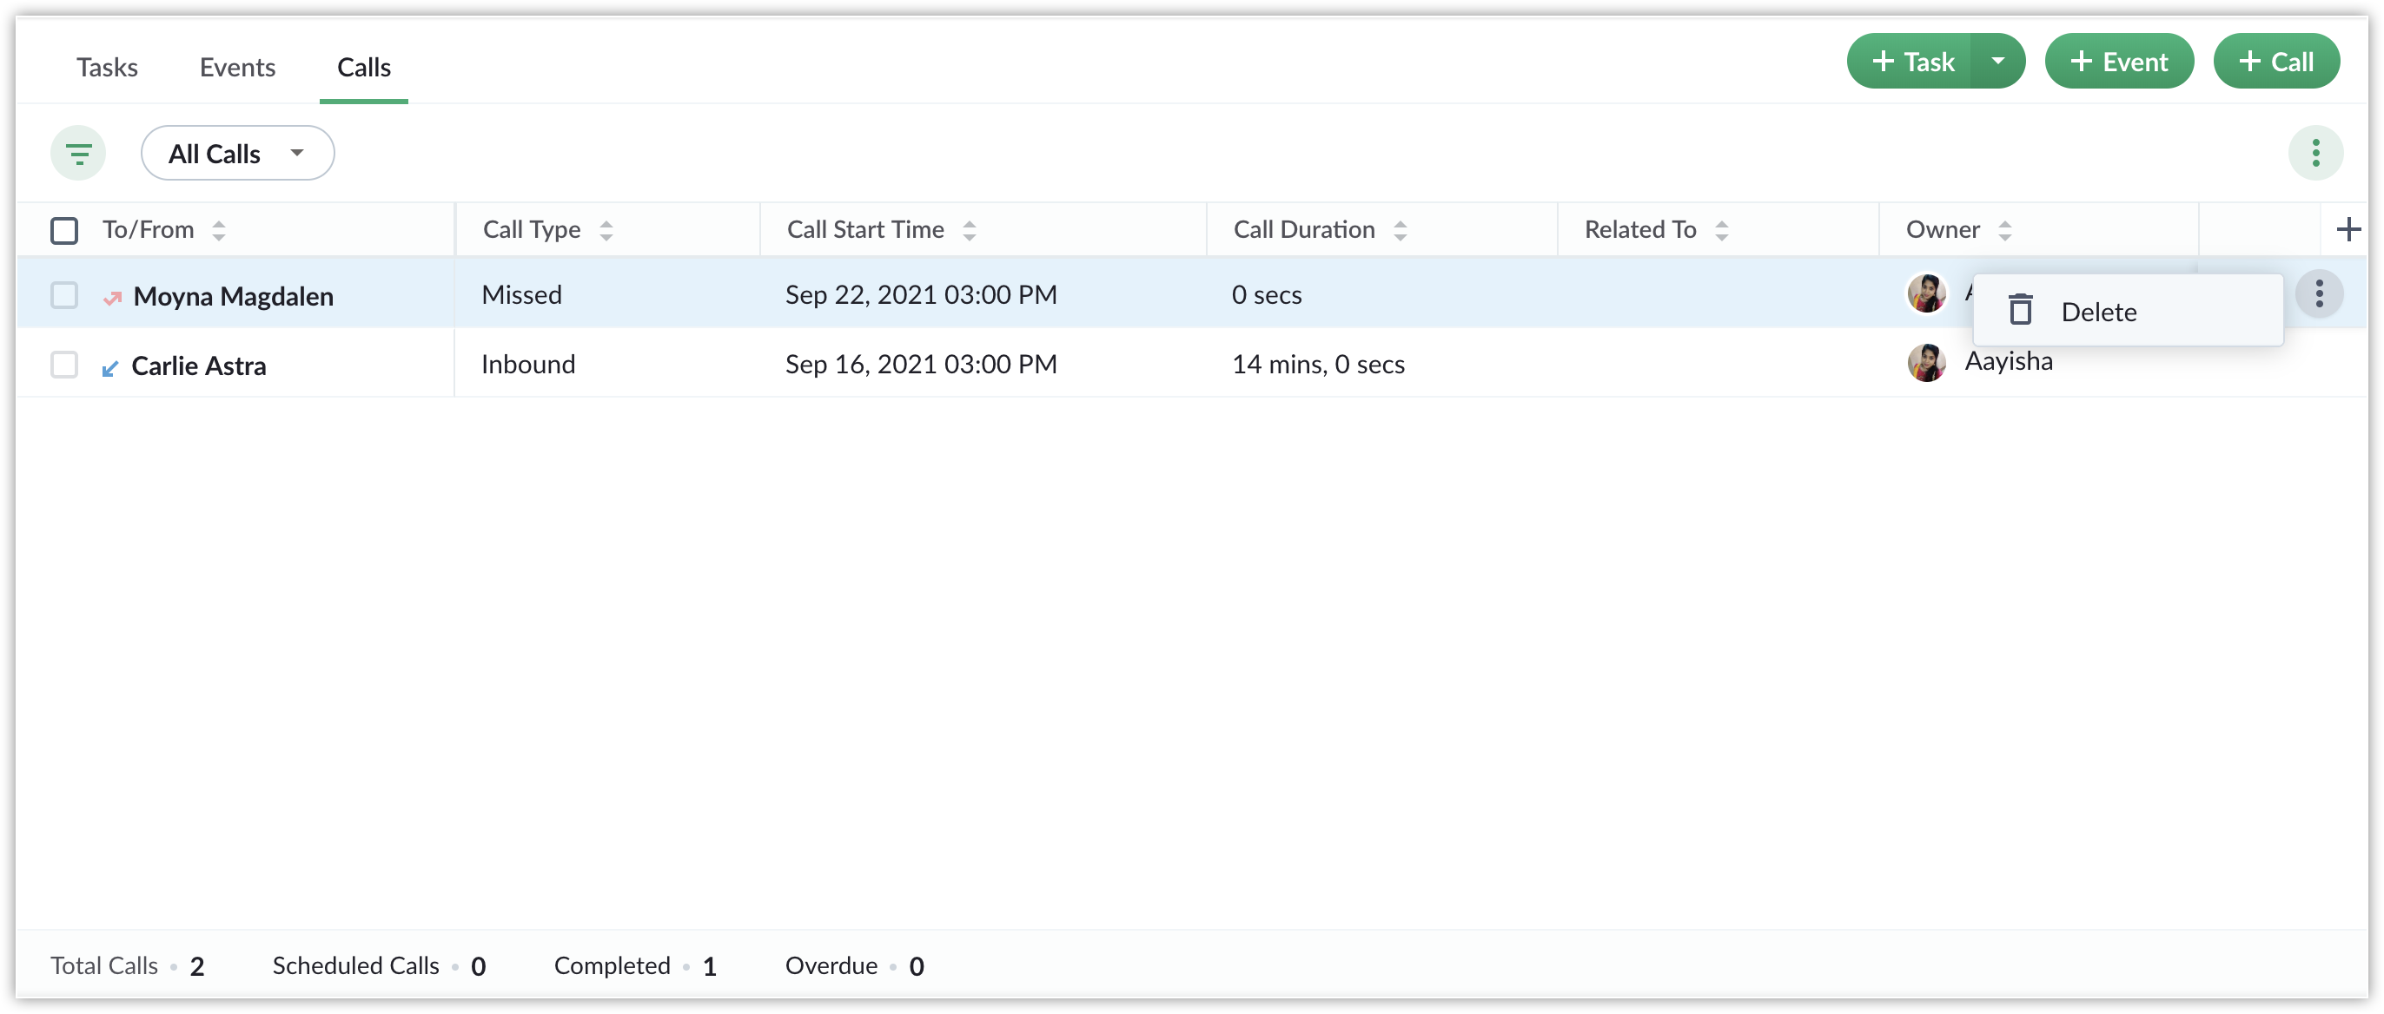This screenshot has width=2384, height=1014.
Task: Click Aayisha's avatar in Carlie Astra row
Action: coord(1927,363)
